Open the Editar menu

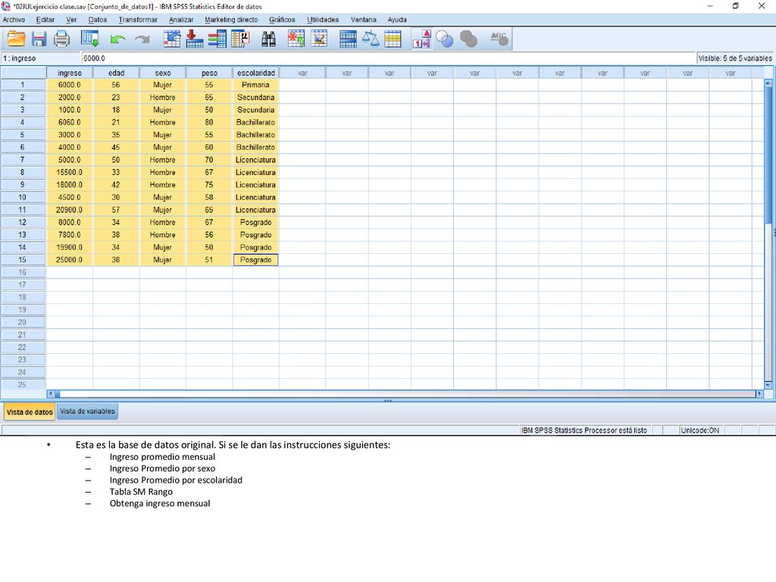tap(45, 20)
